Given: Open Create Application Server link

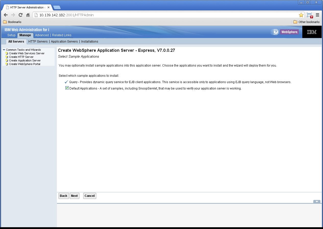Looking at the screenshot, I should 25,60.
